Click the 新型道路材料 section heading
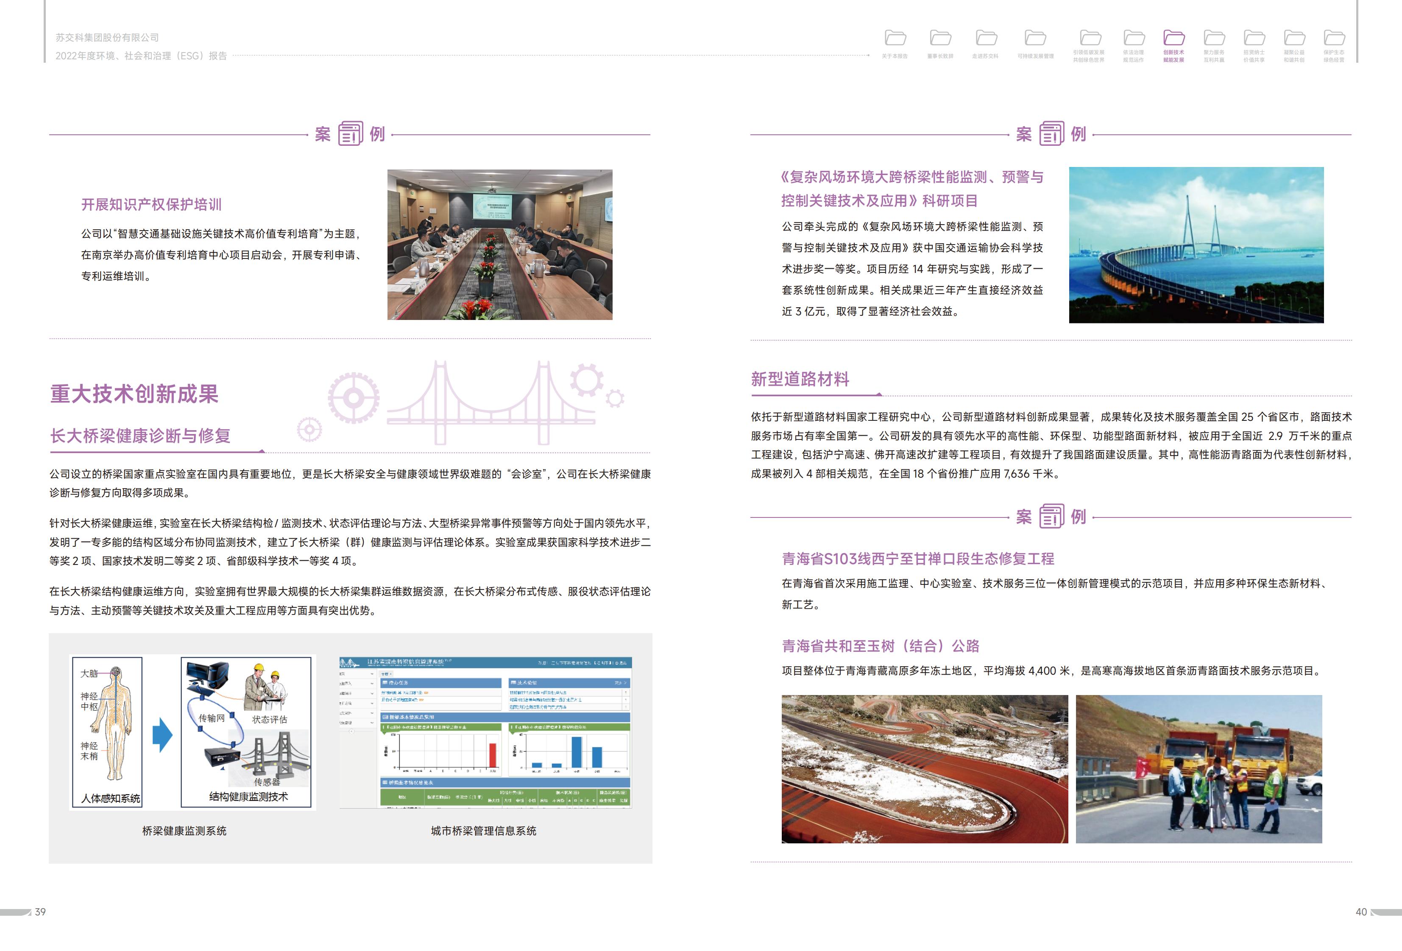This screenshot has width=1402, height=951. 800,379
